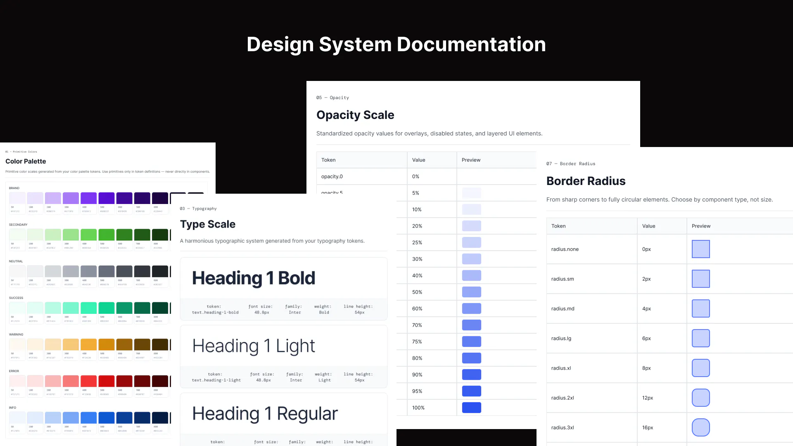
Task: Click the Heading 1 Regular sample text
Action: coord(265,414)
